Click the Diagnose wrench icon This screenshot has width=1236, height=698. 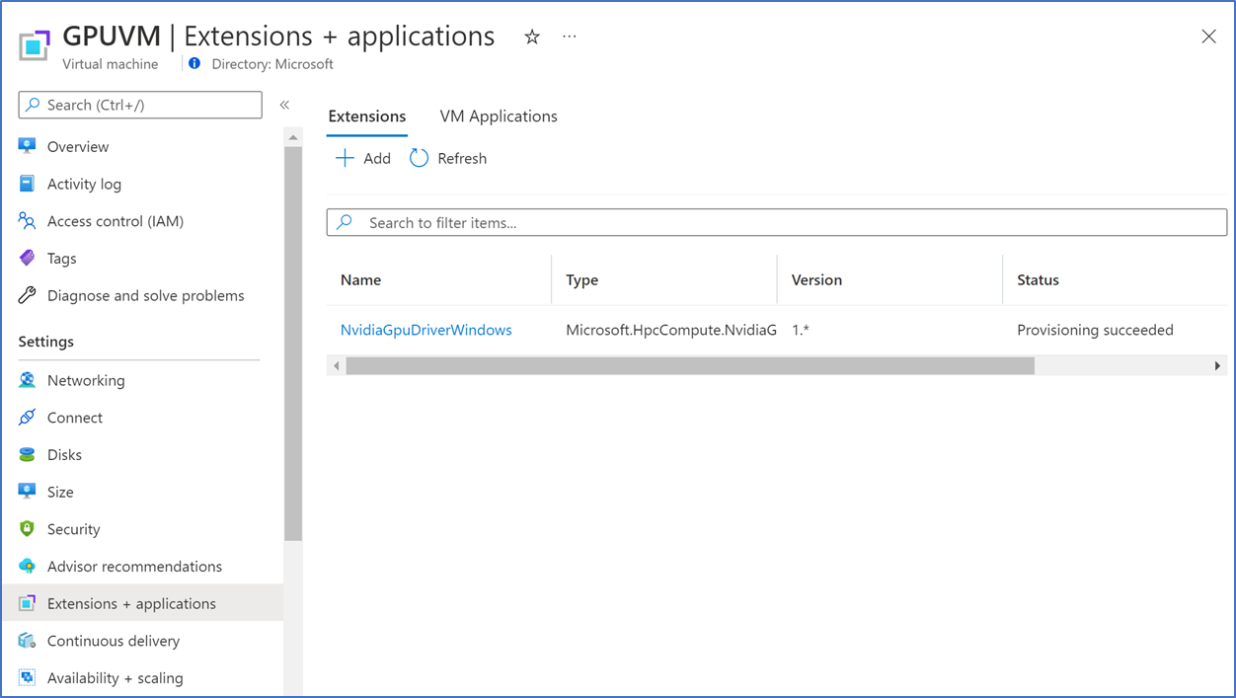click(28, 295)
